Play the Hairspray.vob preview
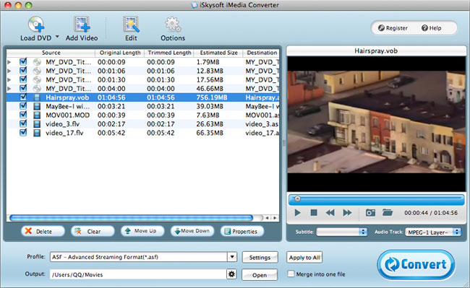 point(298,213)
